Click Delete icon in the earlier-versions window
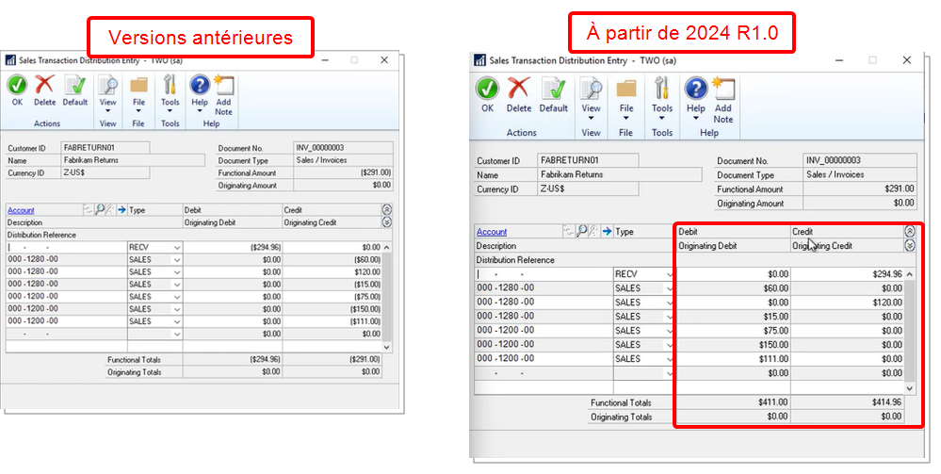This screenshot has height=474, width=941. pyautogui.click(x=44, y=85)
